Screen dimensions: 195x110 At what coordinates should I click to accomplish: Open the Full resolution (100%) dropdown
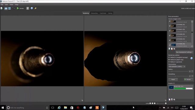click(x=177, y=67)
